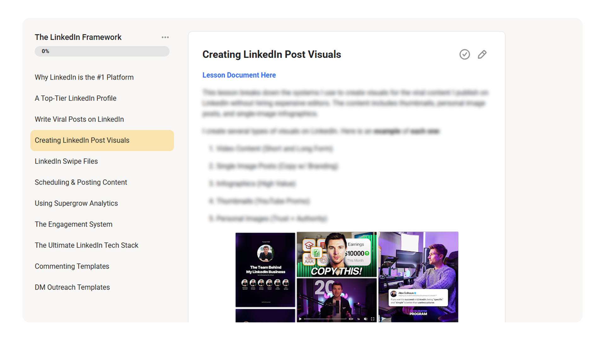Change video playback speed 1x
Image resolution: width=605 pixels, height=340 pixels.
[x=359, y=319]
